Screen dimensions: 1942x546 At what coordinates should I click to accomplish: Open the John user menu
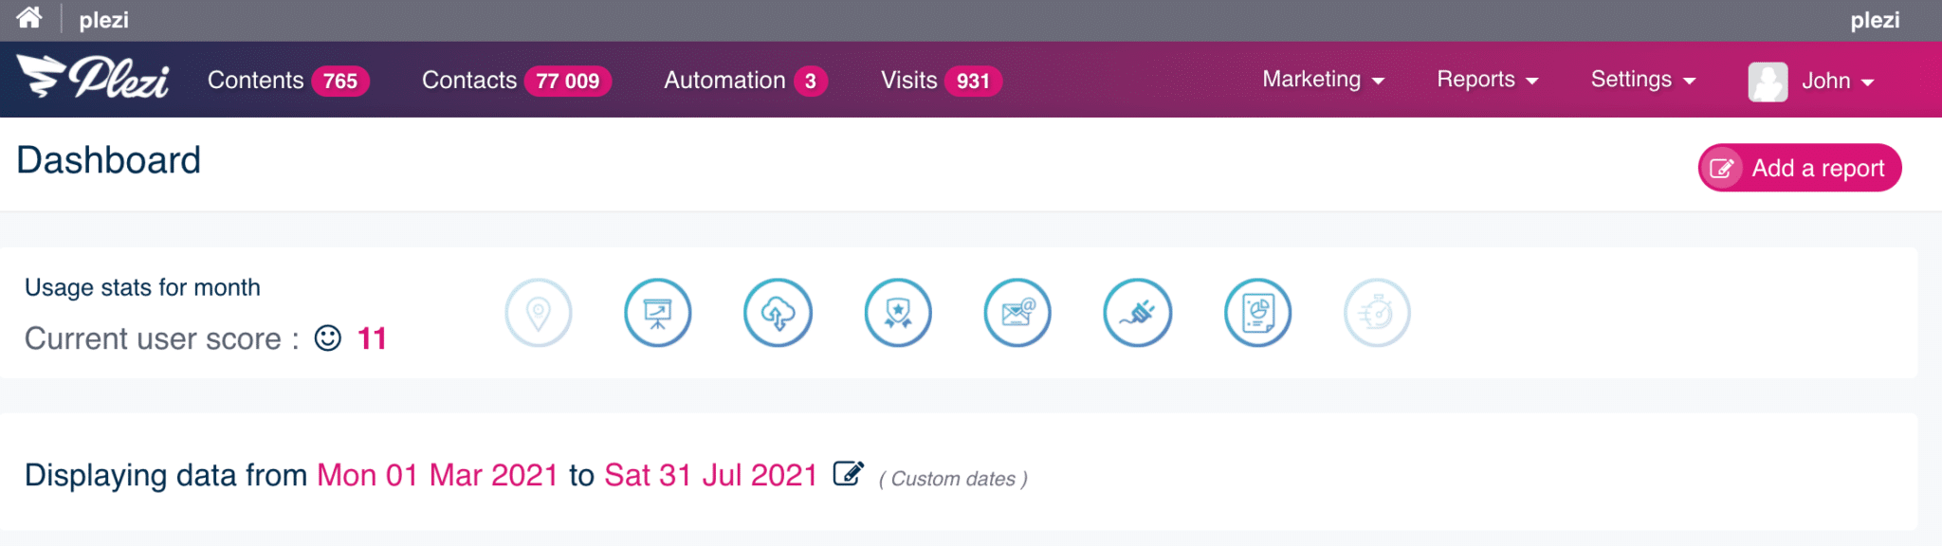1811,82
